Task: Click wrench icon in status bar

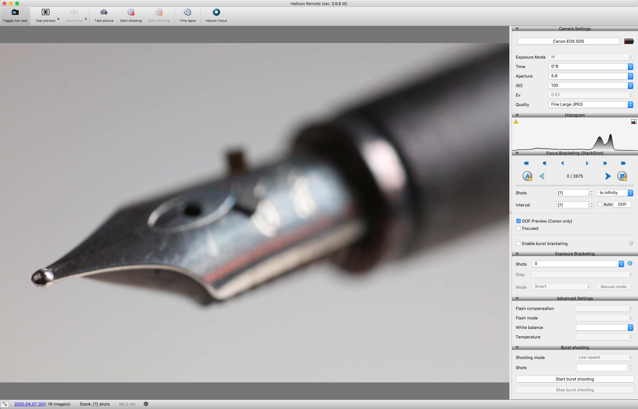Action: point(5,404)
